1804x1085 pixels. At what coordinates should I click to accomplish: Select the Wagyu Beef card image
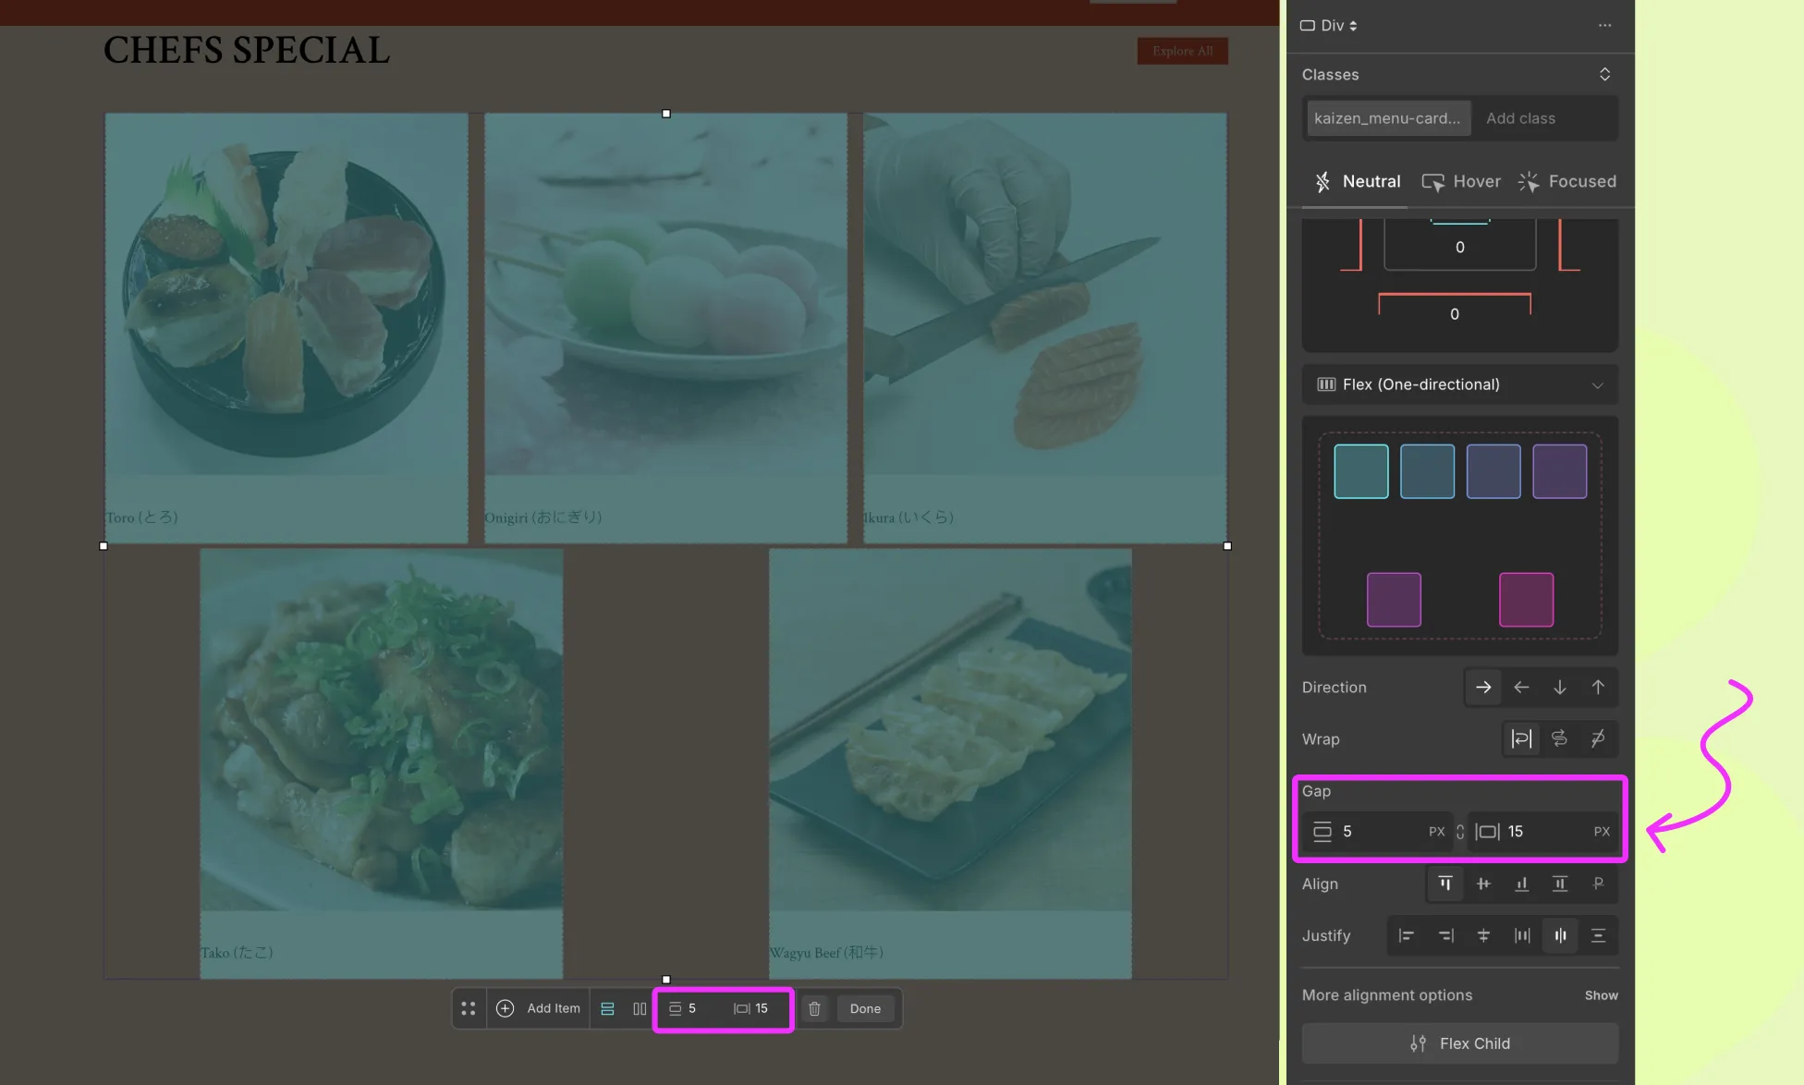pyautogui.click(x=950, y=730)
